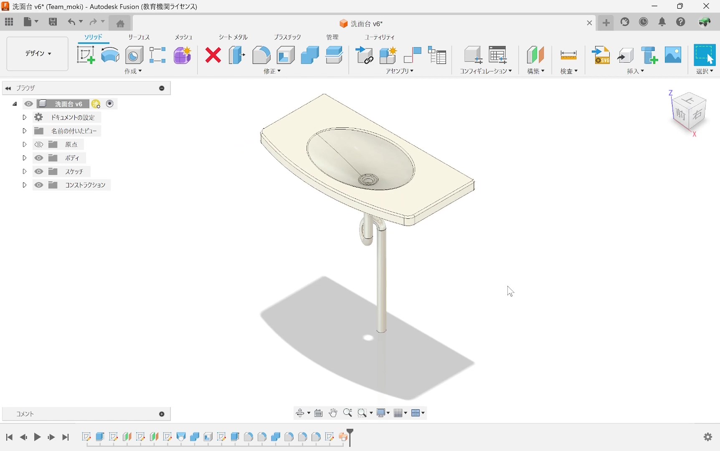Open the アセンブリ dropdown menu
The image size is (720, 451).
click(400, 71)
